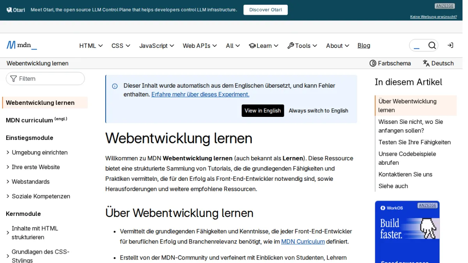The image size is (468, 263).
Task: Open the MDN Curriculum link in the article
Action: pyautogui.click(x=303, y=242)
